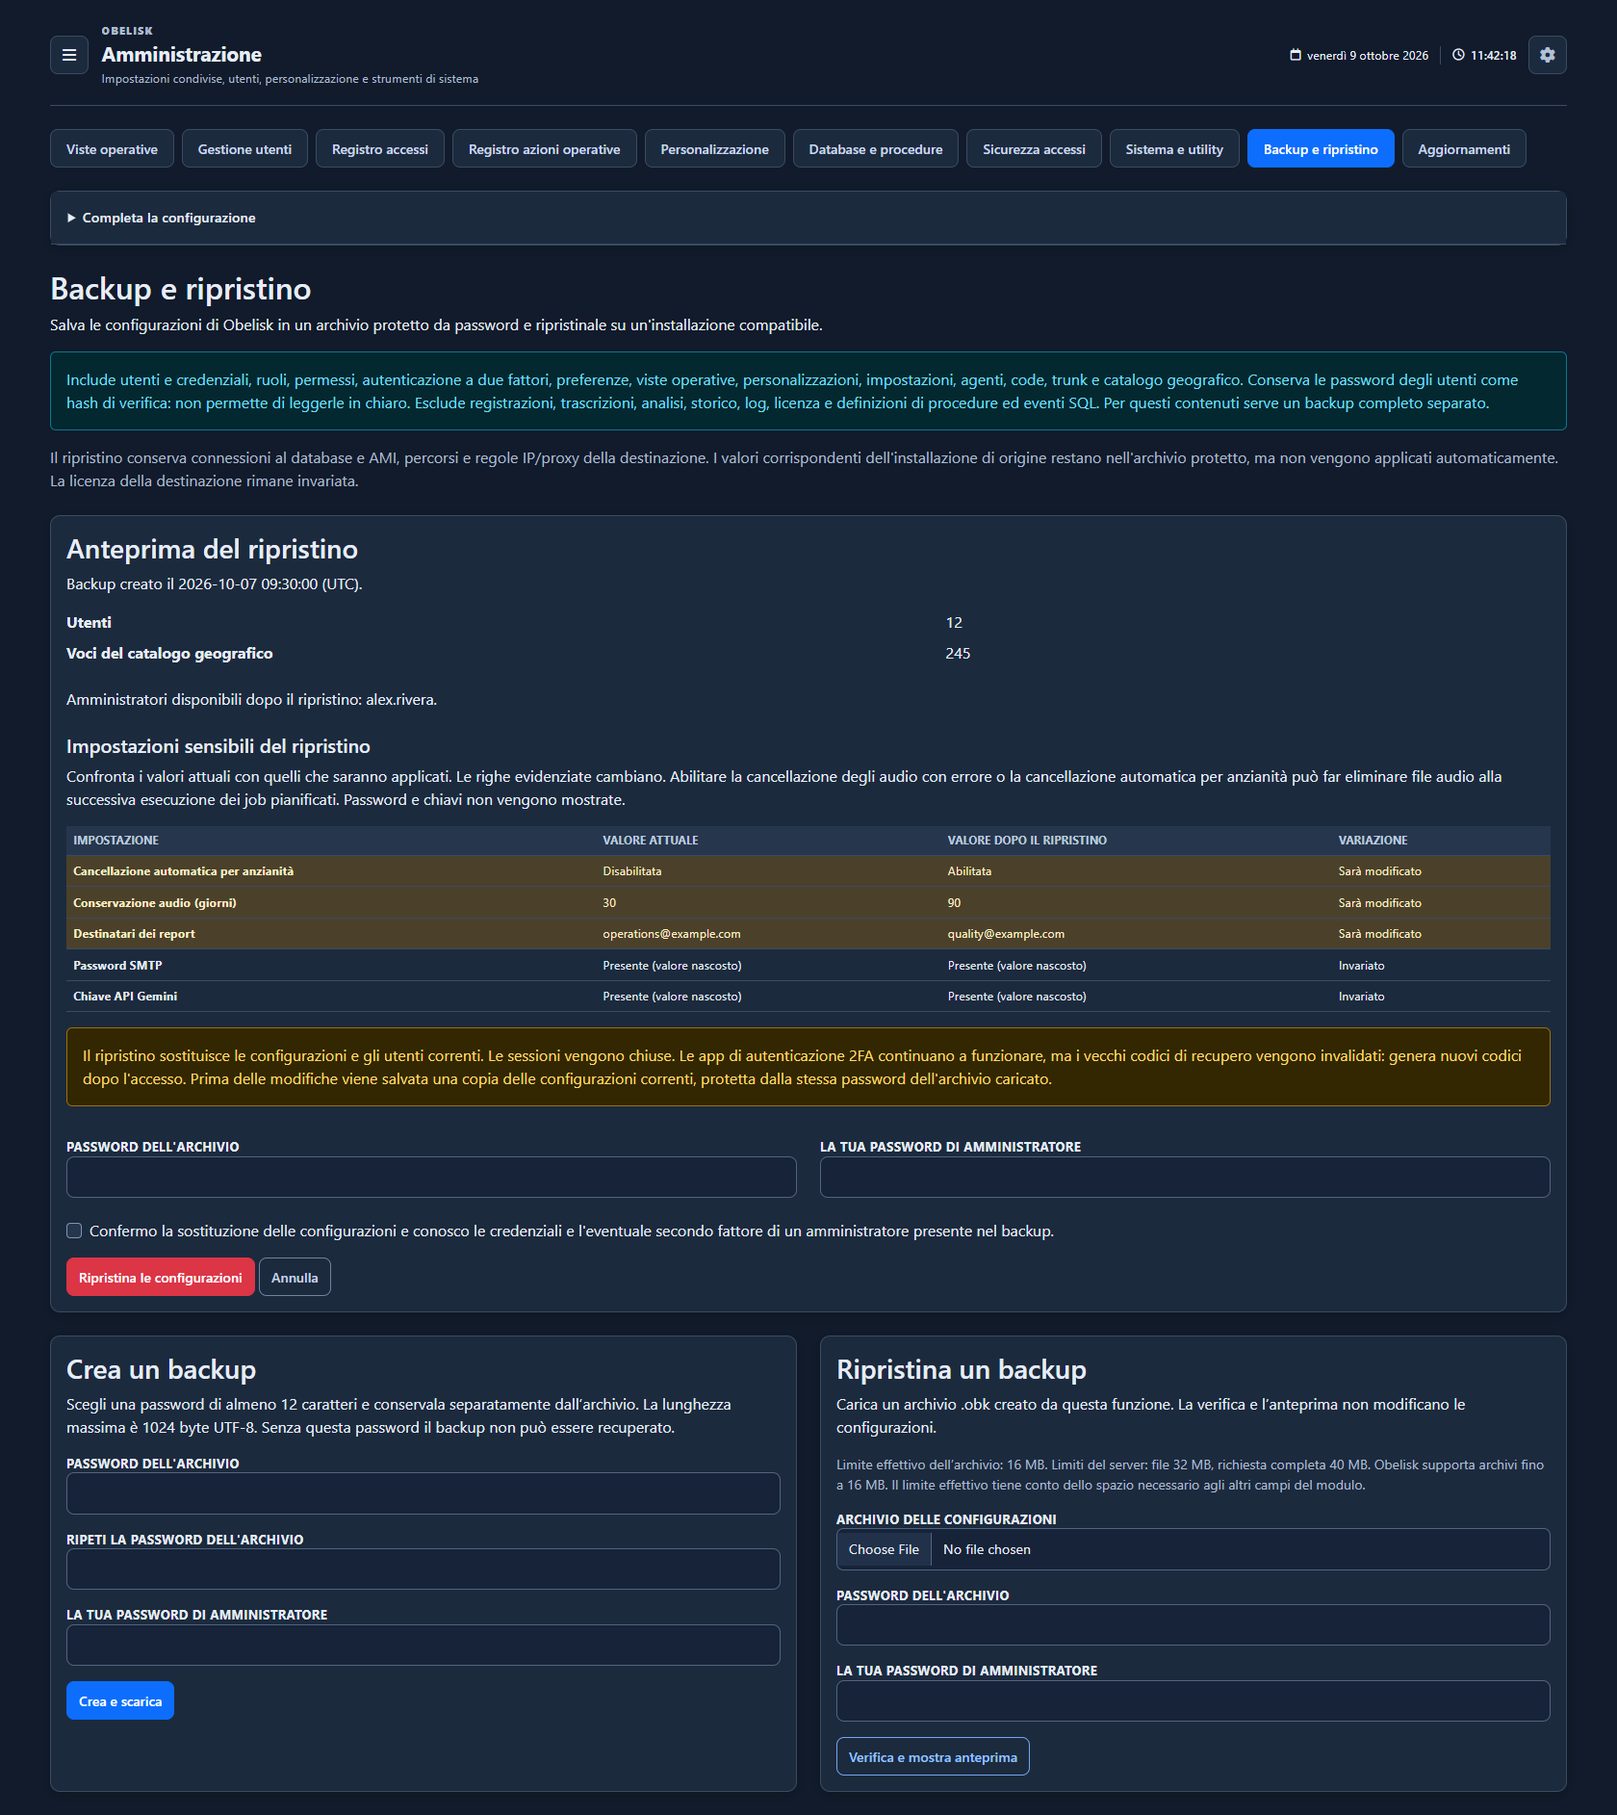
Task: Cancel the restore with Annulla
Action: point(295,1277)
